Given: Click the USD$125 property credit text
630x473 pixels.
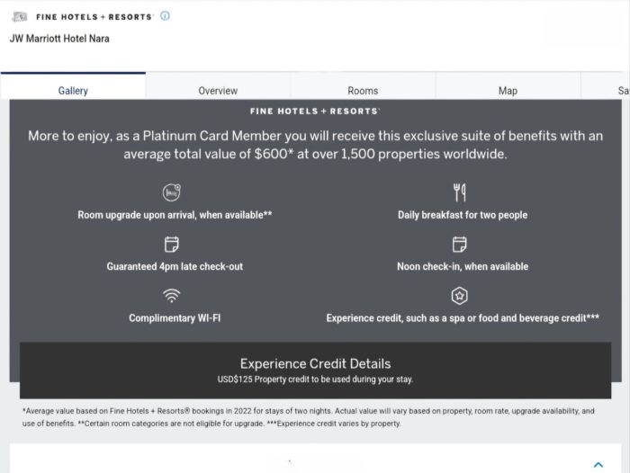Looking at the screenshot, I should click(x=315, y=379).
